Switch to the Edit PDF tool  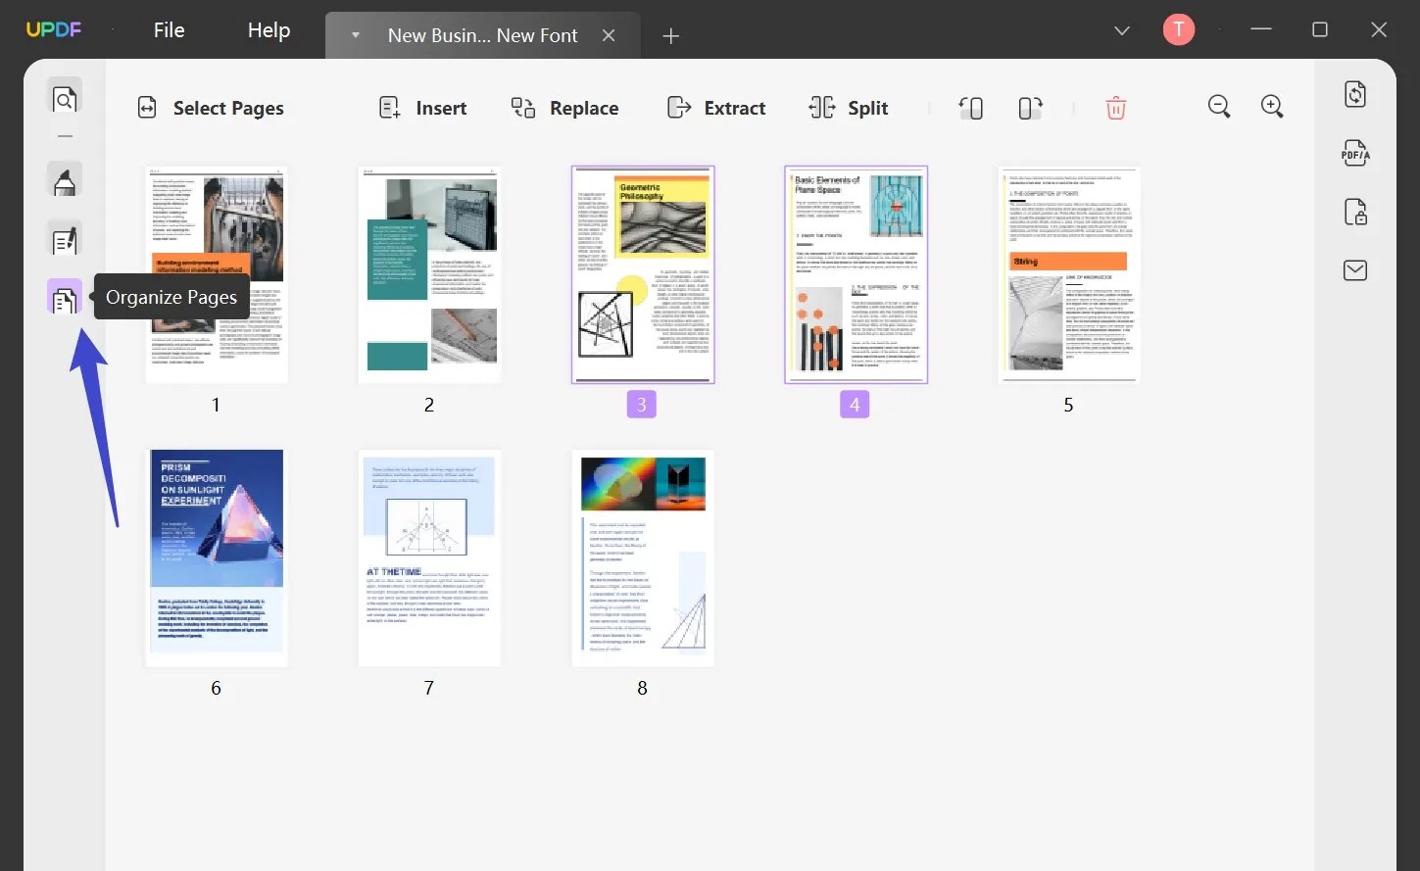[64, 238]
